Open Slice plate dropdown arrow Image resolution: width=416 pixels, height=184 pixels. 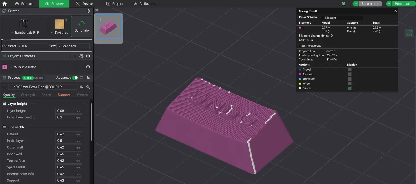pos(356,4)
